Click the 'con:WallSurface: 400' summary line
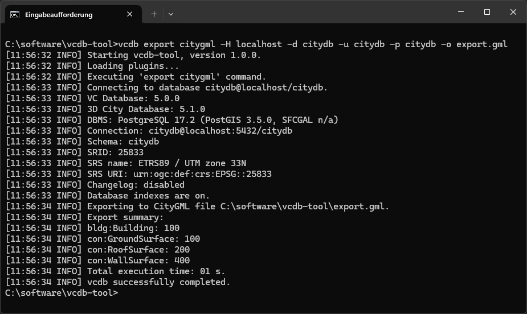Viewport: 527px width, 314px height. tap(138, 261)
